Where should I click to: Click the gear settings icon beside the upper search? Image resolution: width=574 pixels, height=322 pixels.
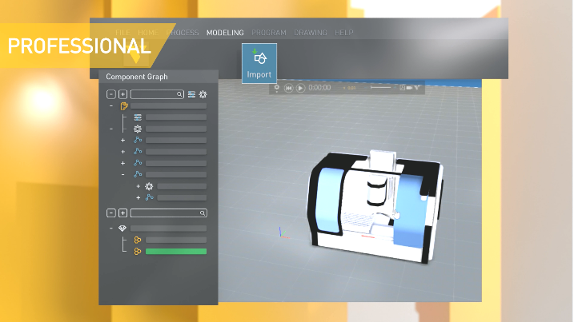tap(203, 94)
